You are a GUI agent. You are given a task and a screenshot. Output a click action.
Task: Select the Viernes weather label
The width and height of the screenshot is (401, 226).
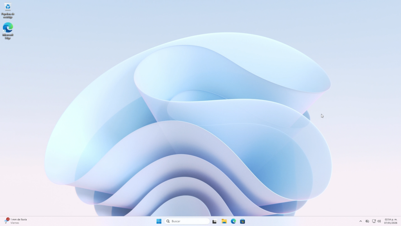pos(12,223)
